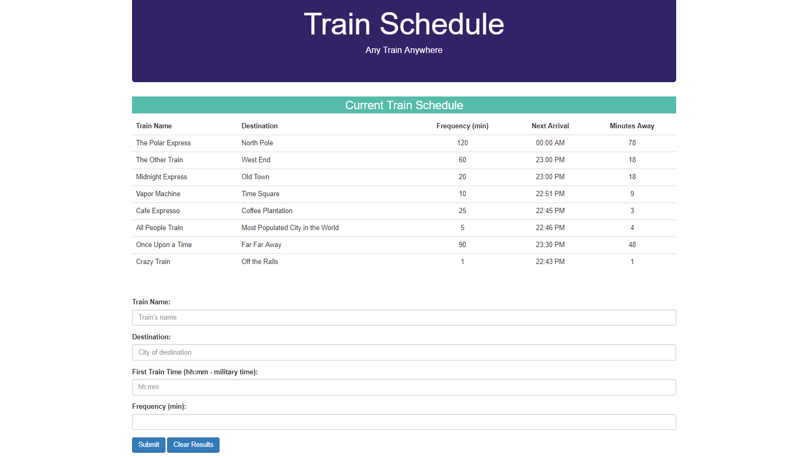Click the Frequency (min) column header

pyautogui.click(x=462, y=126)
